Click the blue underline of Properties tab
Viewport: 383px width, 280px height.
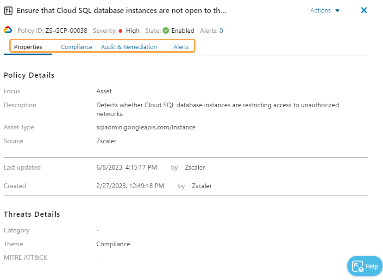click(28, 54)
